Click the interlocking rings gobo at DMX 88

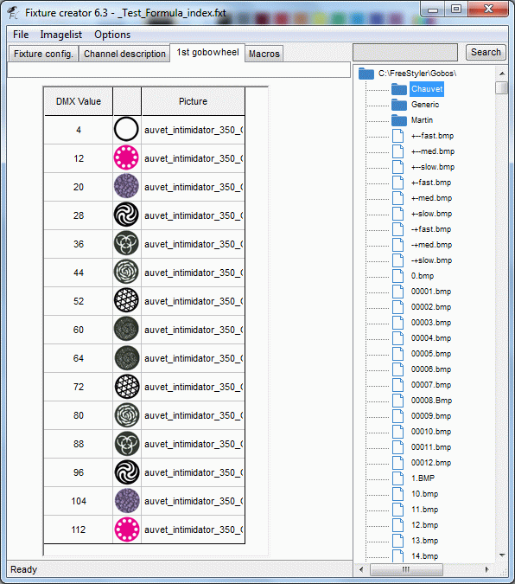click(126, 444)
